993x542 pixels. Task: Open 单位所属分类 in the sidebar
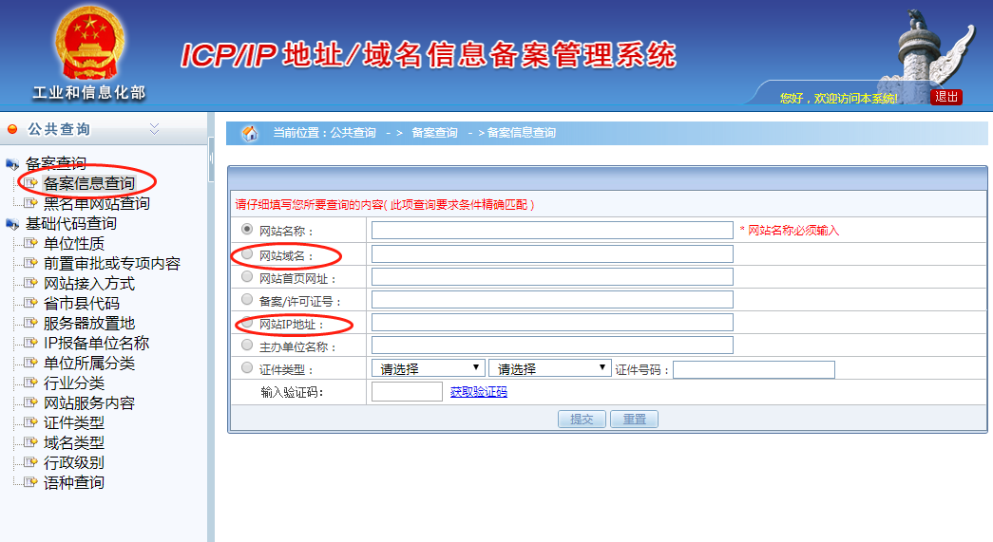click(x=88, y=363)
